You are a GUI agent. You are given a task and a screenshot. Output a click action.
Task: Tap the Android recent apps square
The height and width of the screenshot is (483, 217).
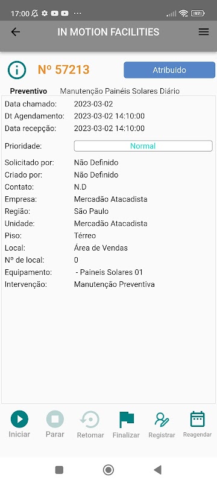59,470
